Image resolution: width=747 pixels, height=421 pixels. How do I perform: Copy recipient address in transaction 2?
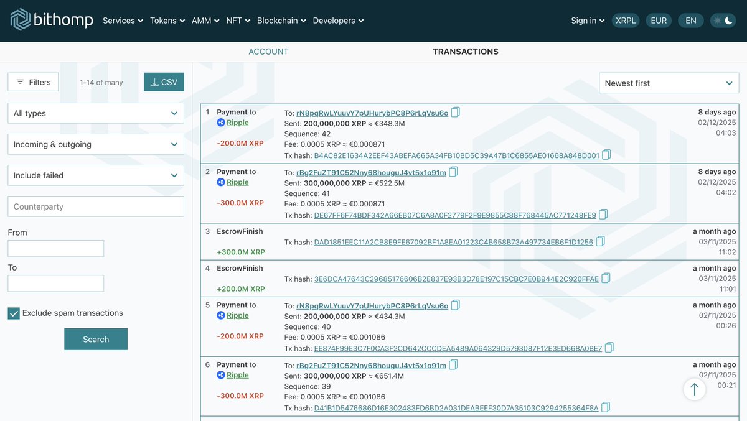click(x=454, y=172)
